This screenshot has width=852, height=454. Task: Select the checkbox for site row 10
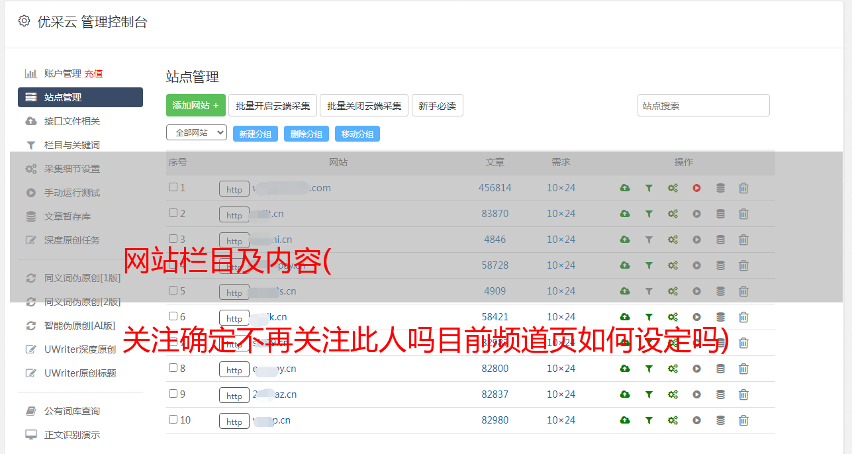click(x=173, y=420)
